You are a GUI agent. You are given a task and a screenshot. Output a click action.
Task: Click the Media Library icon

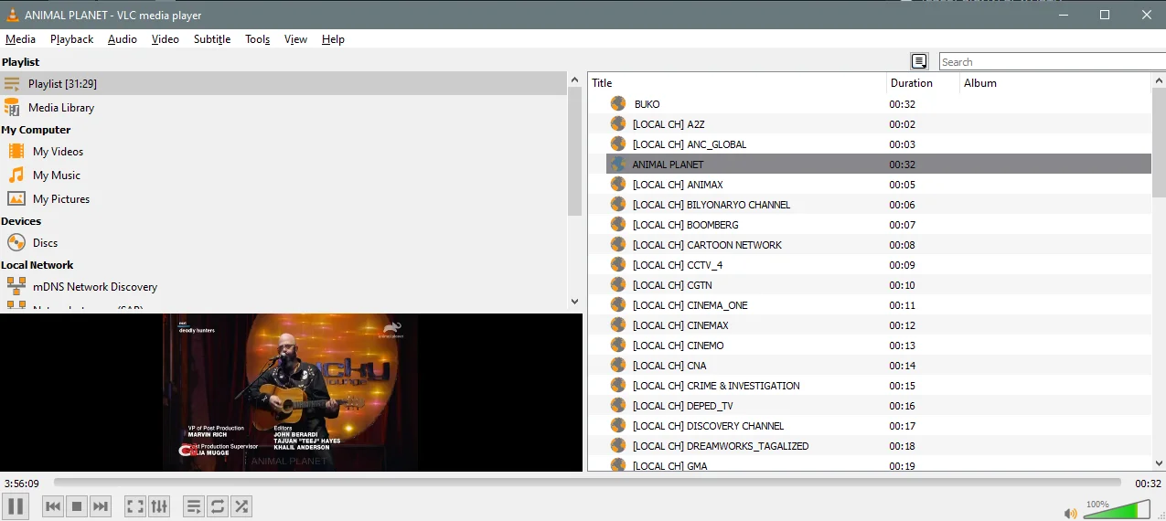(x=12, y=107)
